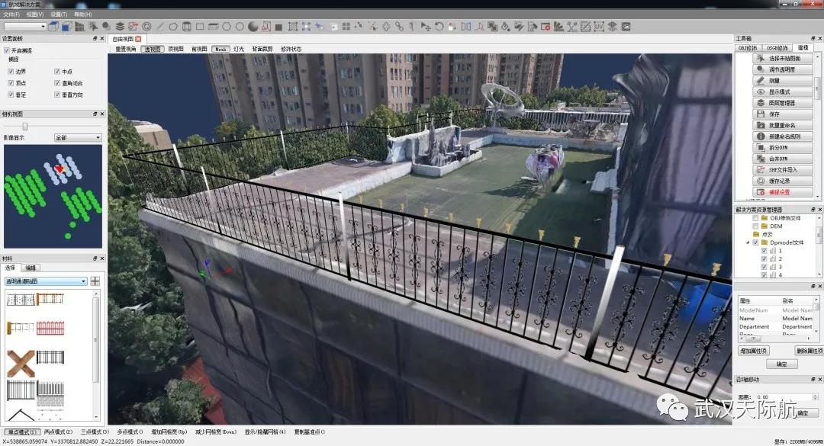Open the 影像显示 dropdown set to 全部

77,138
